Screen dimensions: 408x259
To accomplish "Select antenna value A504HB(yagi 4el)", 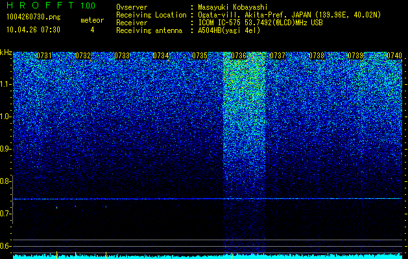I will (x=229, y=30).
